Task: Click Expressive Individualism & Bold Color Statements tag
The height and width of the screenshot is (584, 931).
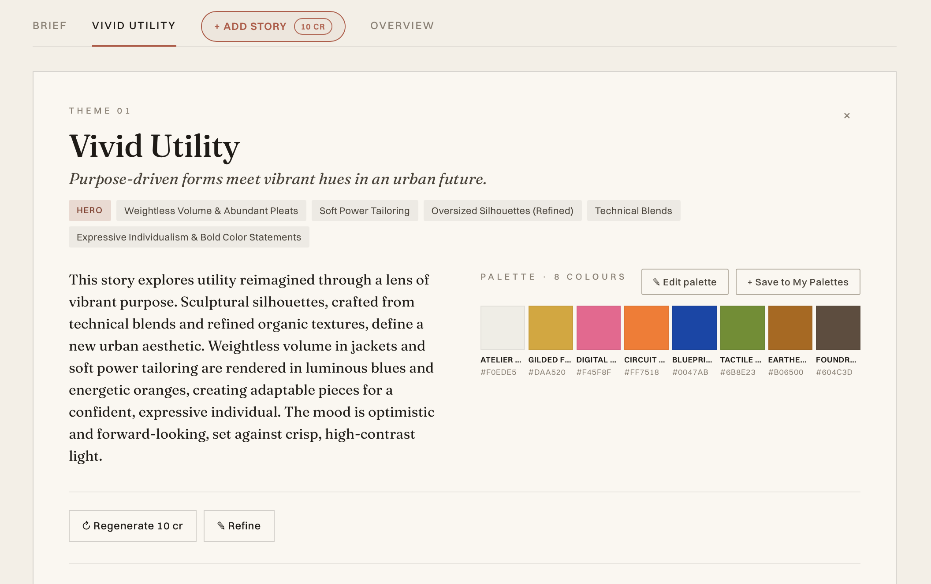Action: coord(189,237)
